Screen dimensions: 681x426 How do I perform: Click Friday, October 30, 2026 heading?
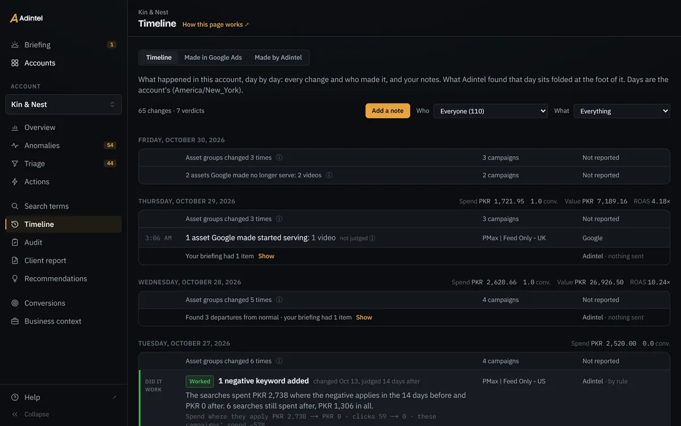182,140
